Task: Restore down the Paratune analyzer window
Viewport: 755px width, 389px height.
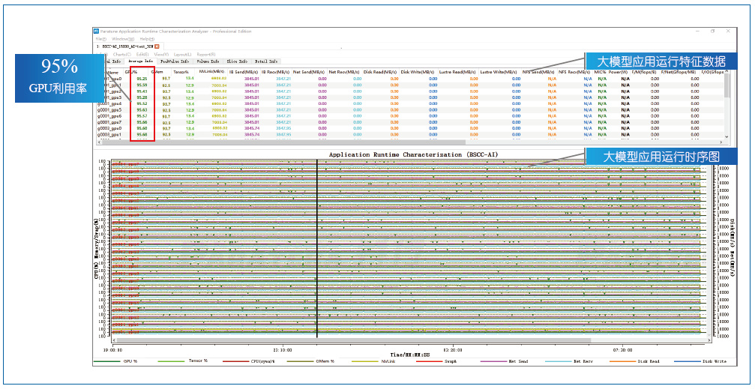Action: (713, 31)
